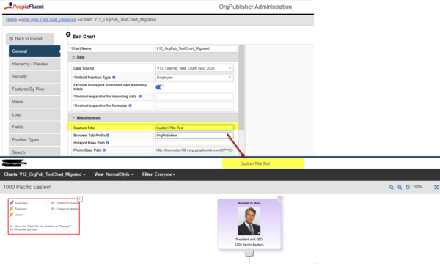440x269 pixels.
Task: Click the PeopleFluent logo
Action: coord(24,6)
